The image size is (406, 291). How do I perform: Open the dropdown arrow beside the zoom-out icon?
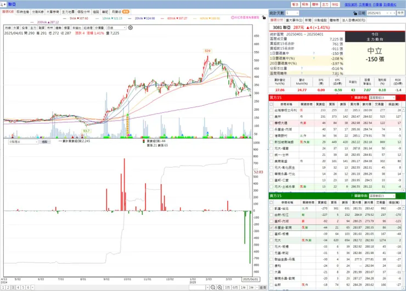(207, 287)
